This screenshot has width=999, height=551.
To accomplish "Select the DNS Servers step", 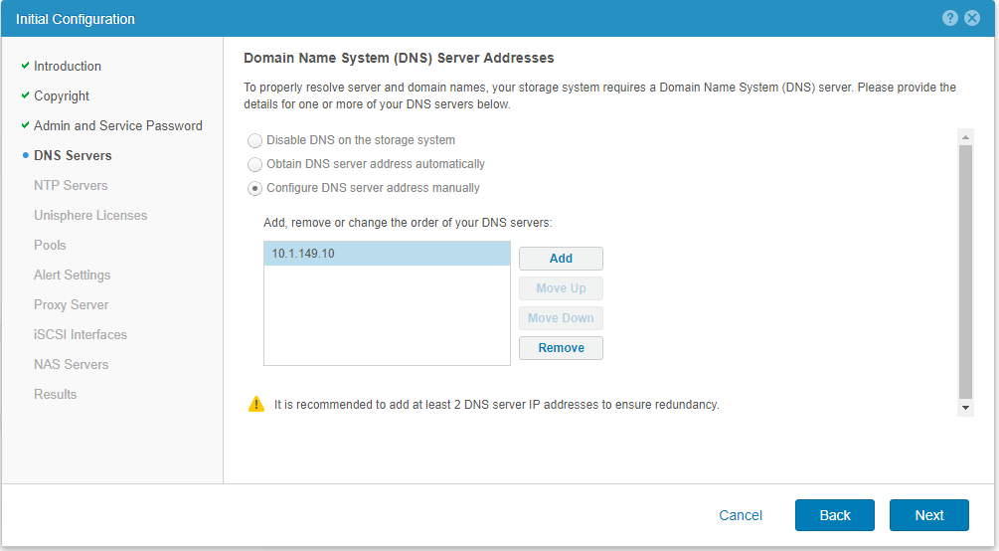I will (x=73, y=156).
